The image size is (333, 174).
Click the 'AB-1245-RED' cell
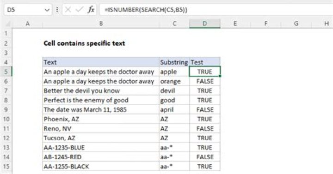101,157
